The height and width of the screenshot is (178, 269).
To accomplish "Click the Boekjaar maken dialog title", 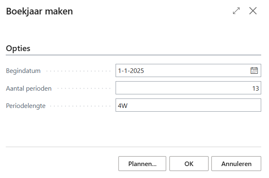I will (39, 12).
